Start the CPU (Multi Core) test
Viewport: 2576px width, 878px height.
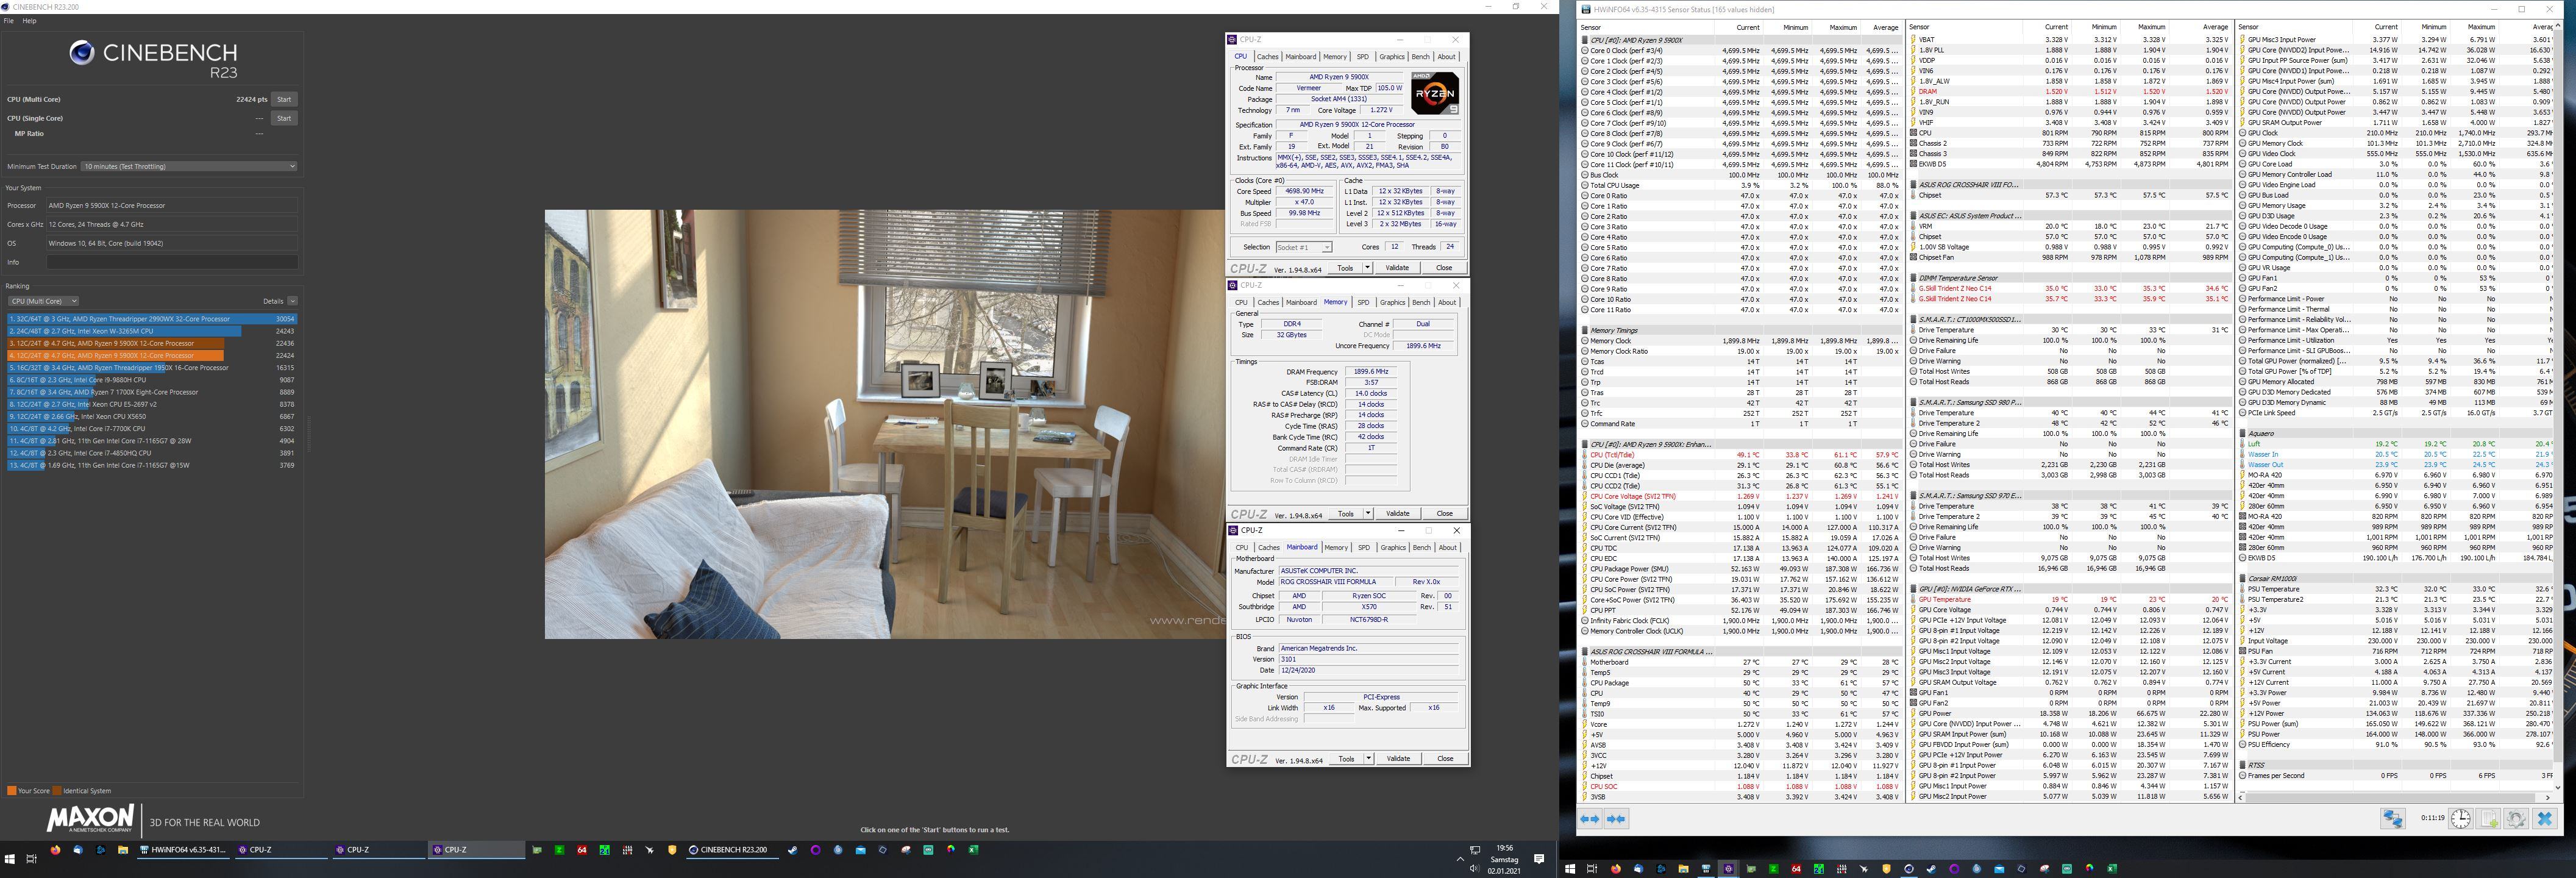[284, 99]
